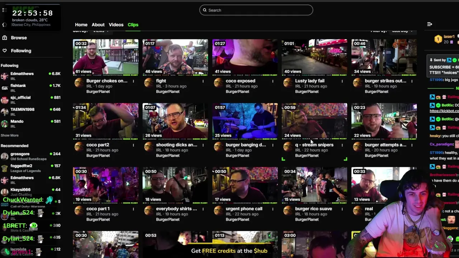The height and width of the screenshot is (258, 459).
Task: Open options menu for 'shooting dicks' clip
Action: [203, 145]
